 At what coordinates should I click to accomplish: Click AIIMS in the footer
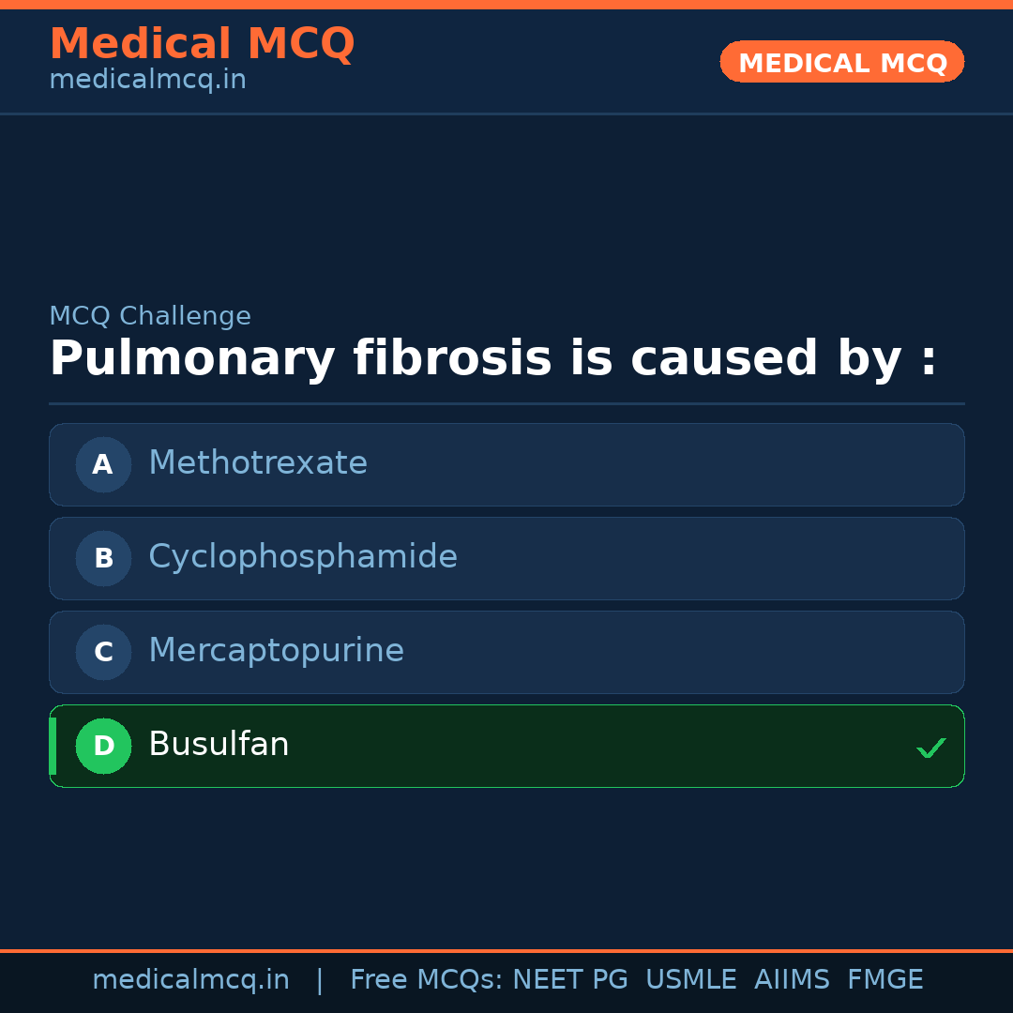point(792,980)
